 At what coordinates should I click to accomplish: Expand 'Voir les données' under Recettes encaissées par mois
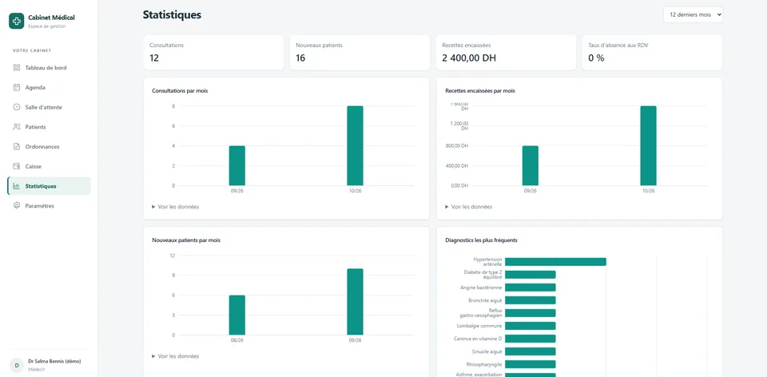click(469, 207)
